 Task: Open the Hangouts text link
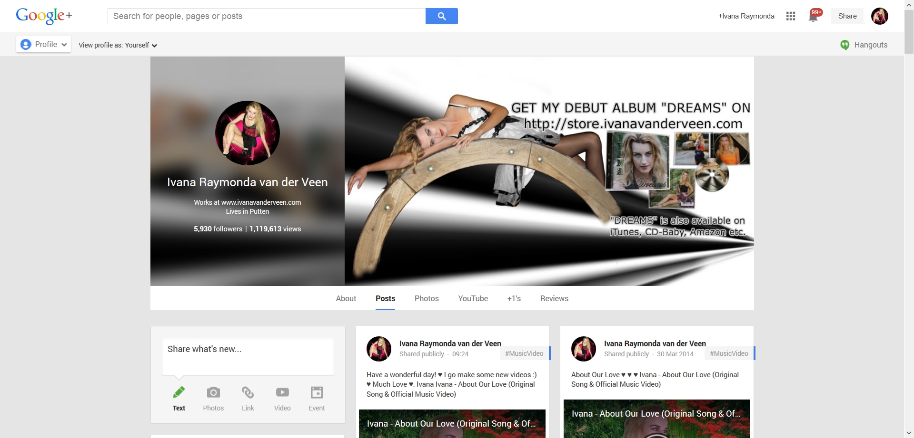tap(871, 45)
